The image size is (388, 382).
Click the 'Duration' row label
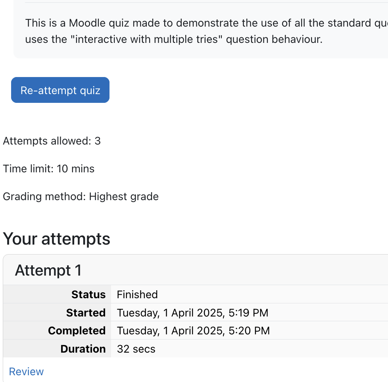pyautogui.click(x=83, y=349)
